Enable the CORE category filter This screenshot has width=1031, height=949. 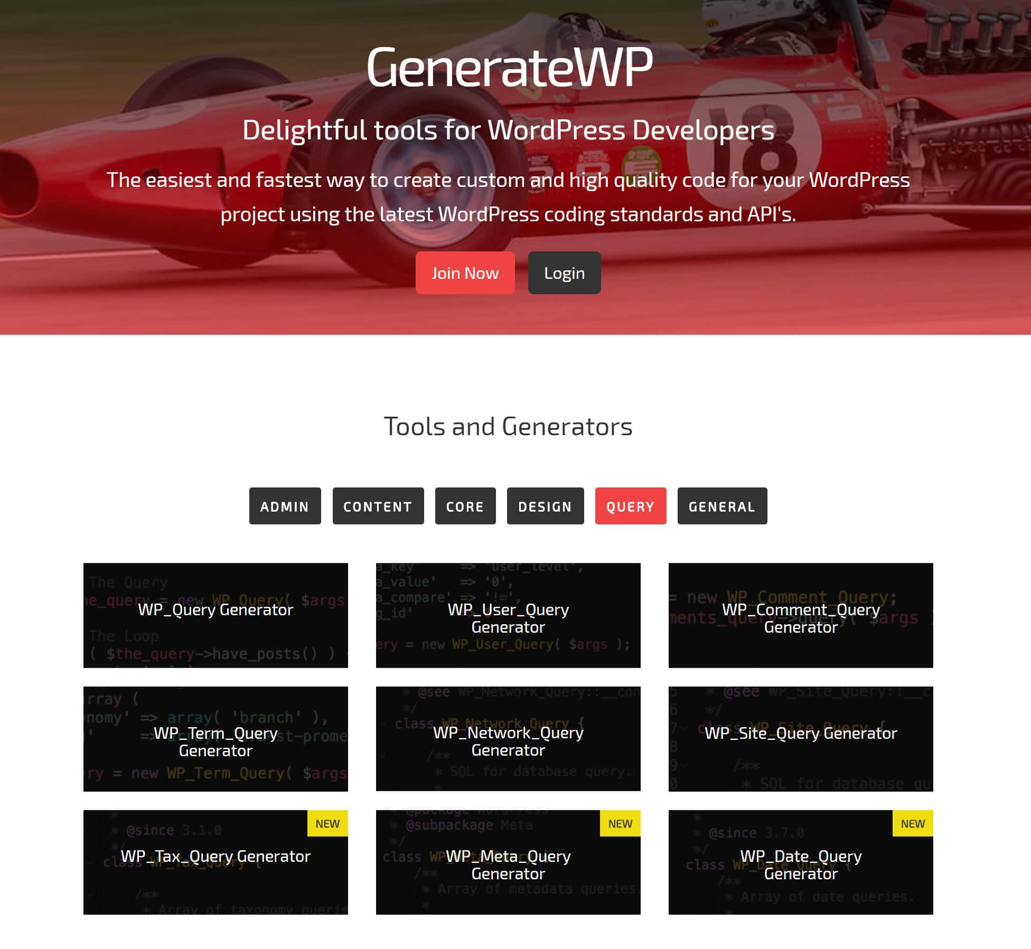[x=465, y=505]
